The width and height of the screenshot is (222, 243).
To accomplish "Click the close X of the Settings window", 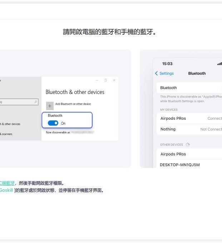I will 114,80.
